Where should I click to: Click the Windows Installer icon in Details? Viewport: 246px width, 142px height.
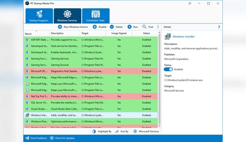tap(167, 37)
